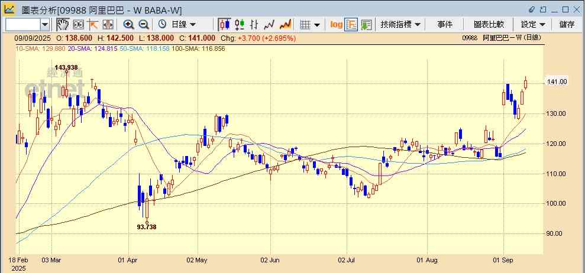585x273 pixels.
Task: Click the opening price O: 138.600
Action: click(x=76, y=38)
